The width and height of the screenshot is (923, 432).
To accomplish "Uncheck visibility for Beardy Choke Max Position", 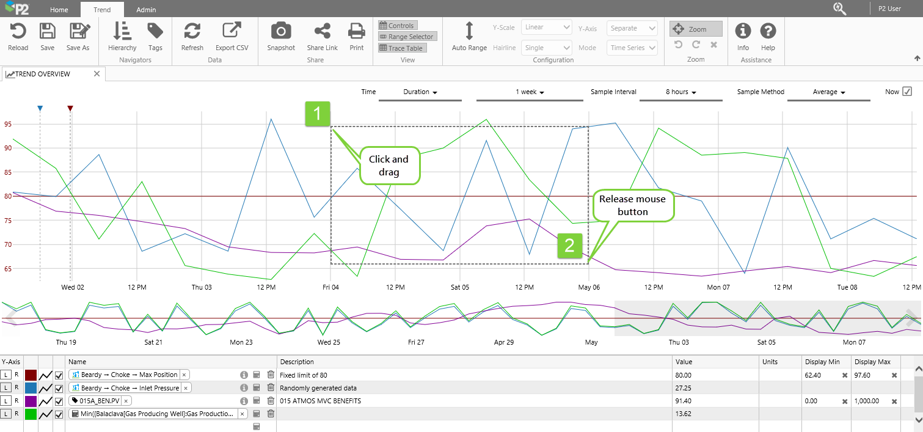I will tap(59, 375).
